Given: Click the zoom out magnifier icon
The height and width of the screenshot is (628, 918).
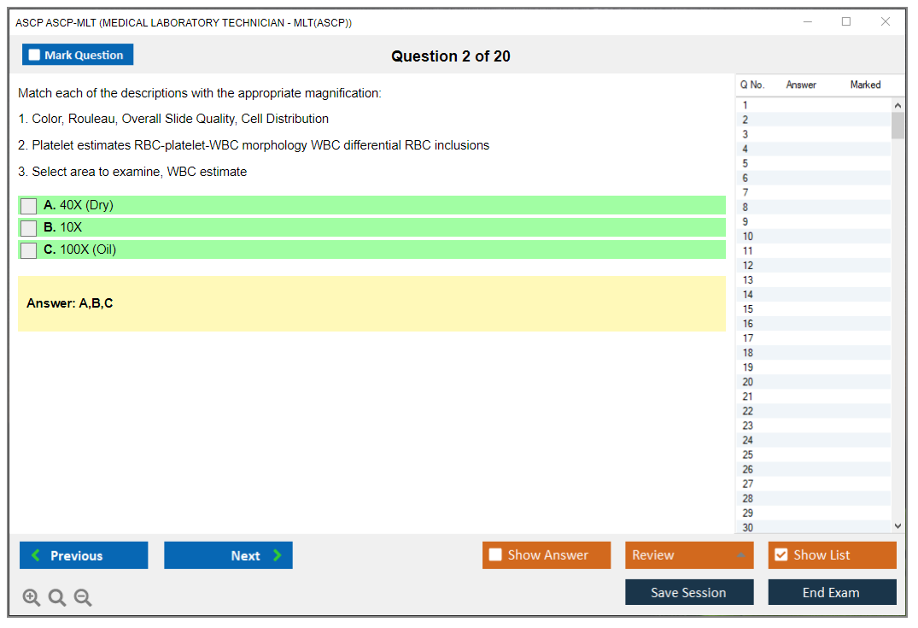Looking at the screenshot, I should [x=83, y=598].
